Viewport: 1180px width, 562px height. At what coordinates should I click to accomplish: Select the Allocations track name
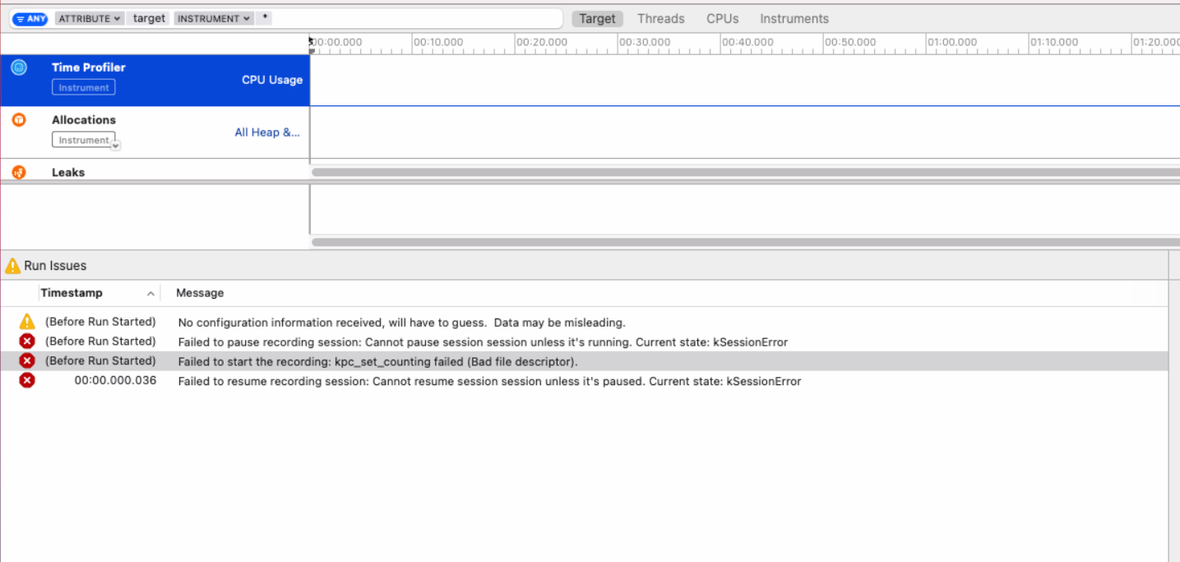[84, 120]
